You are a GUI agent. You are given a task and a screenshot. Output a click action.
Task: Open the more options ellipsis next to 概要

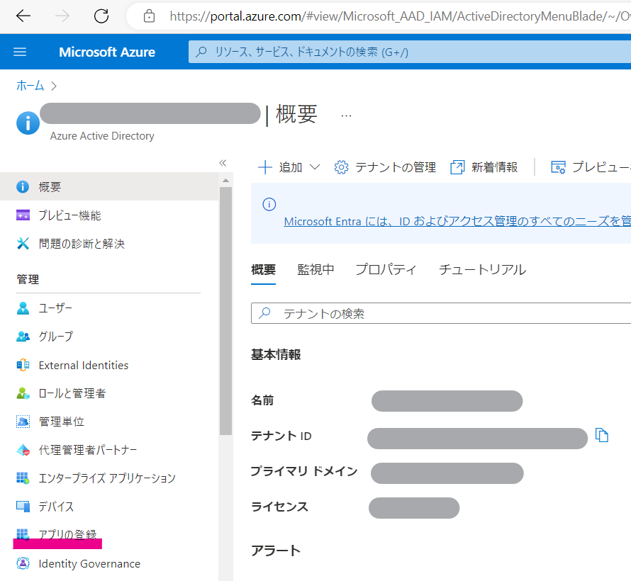346,115
